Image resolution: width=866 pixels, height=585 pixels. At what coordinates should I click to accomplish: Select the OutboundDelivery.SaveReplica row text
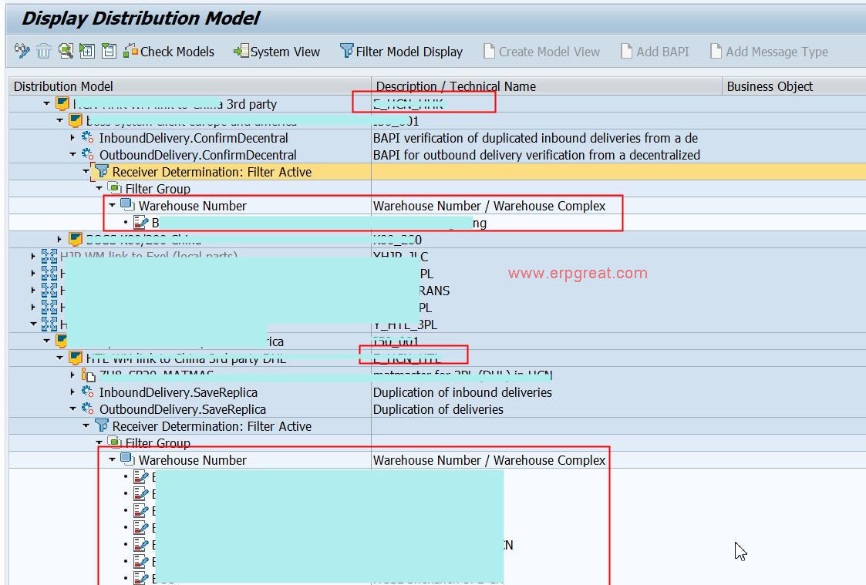(x=182, y=409)
